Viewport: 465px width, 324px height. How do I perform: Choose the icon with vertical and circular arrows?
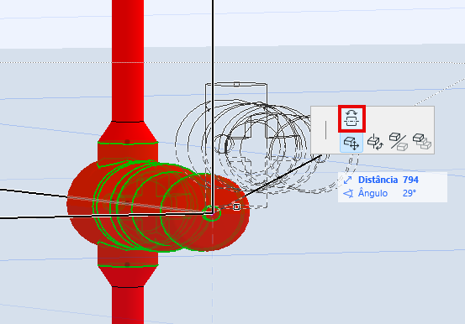click(x=375, y=143)
